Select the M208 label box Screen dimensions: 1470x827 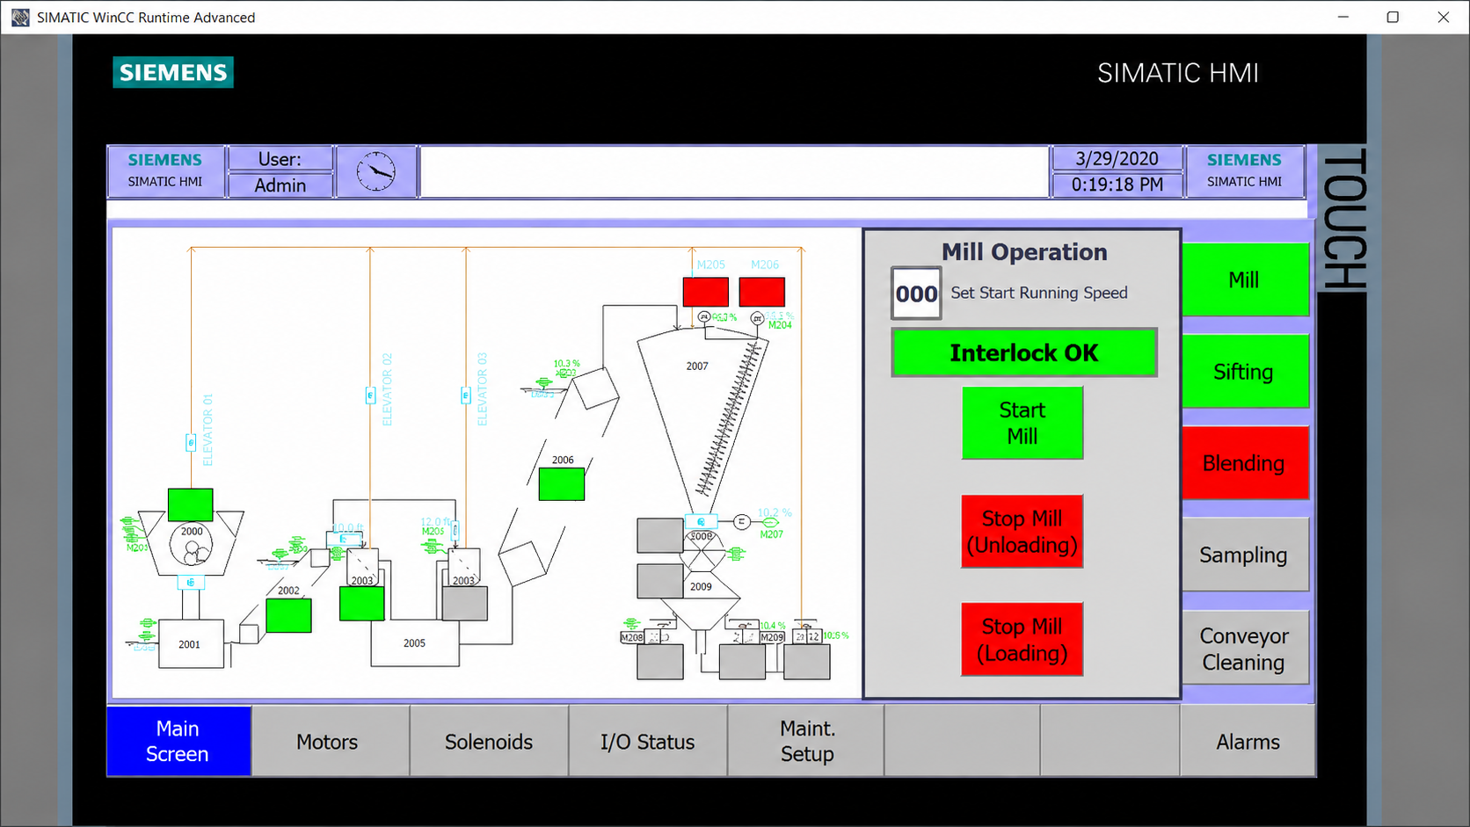[632, 637]
